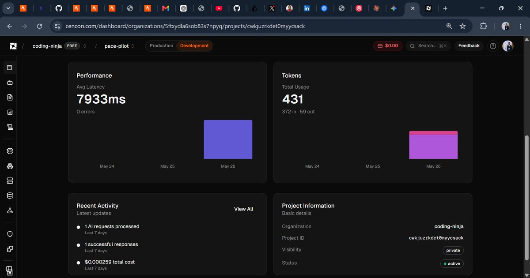Click the coding-ninja breadcrumb name
This screenshot has width=530, height=278.
pos(47,46)
